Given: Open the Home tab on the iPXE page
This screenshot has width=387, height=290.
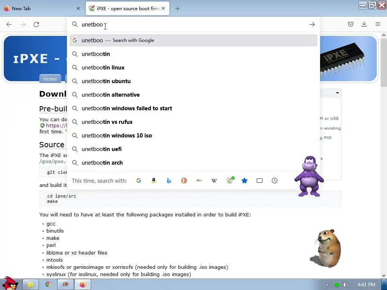Looking at the screenshot, I should [50, 79].
